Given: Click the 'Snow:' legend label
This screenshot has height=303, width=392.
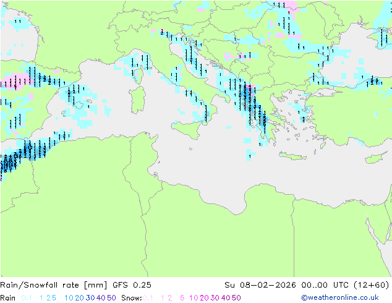Looking at the screenshot, I should [132, 298].
